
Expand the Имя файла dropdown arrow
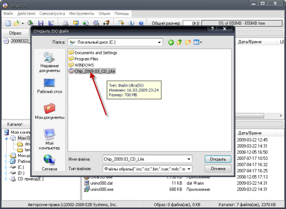[x=189, y=159]
